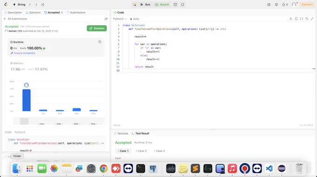317x177 pixels.
Task: Click the 'Ln 13, Col 9' status text
Action: pyautogui.click(x=306, y=125)
